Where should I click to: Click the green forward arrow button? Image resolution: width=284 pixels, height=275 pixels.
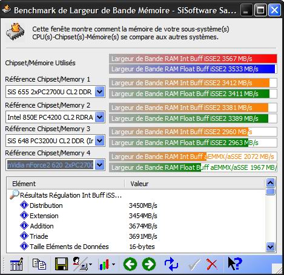tap(149, 264)
